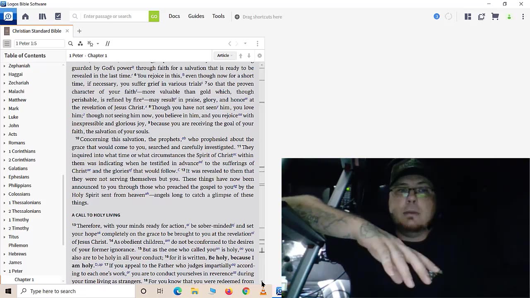
Task: Jump to previous article with up arrow
Action: [241, 55]
